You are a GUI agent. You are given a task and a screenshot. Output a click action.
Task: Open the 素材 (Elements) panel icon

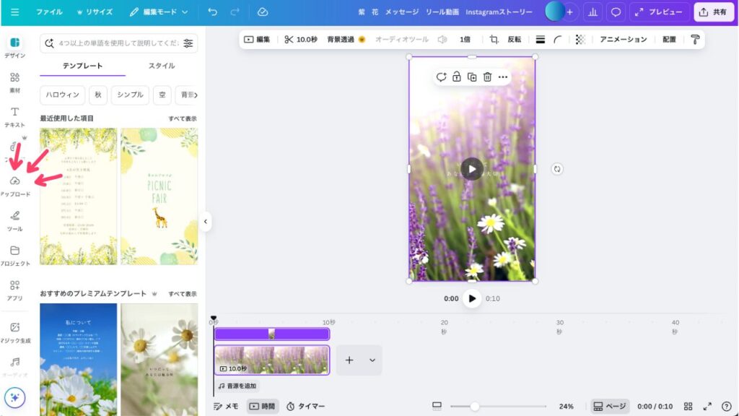(14, 79)
